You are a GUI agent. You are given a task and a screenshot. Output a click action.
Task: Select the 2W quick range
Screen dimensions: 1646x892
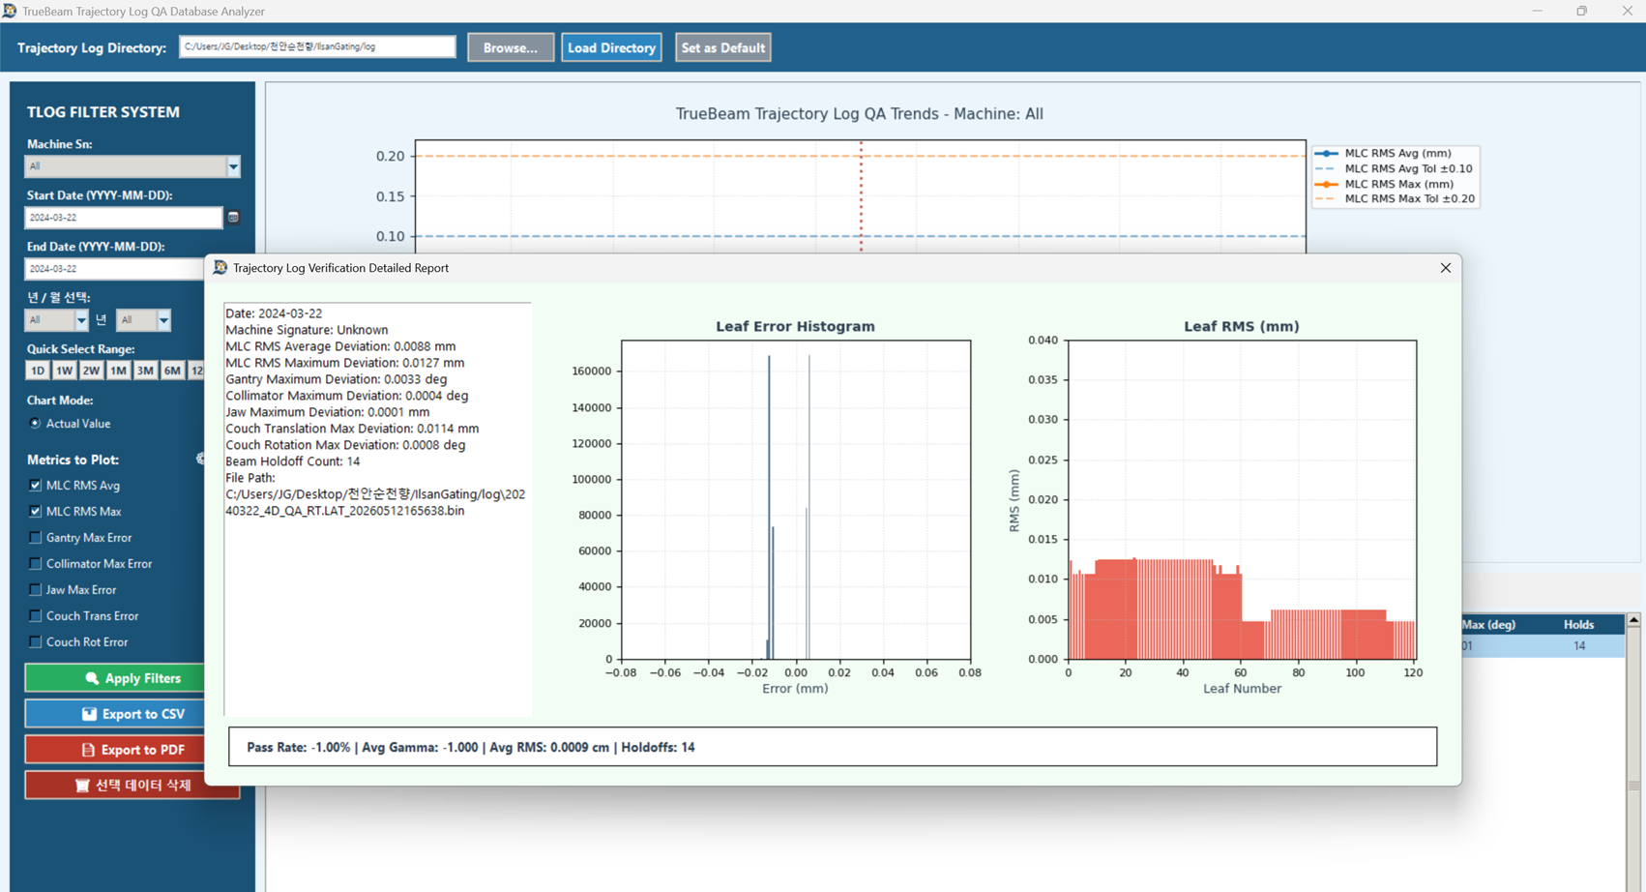(x=91, y=371)
